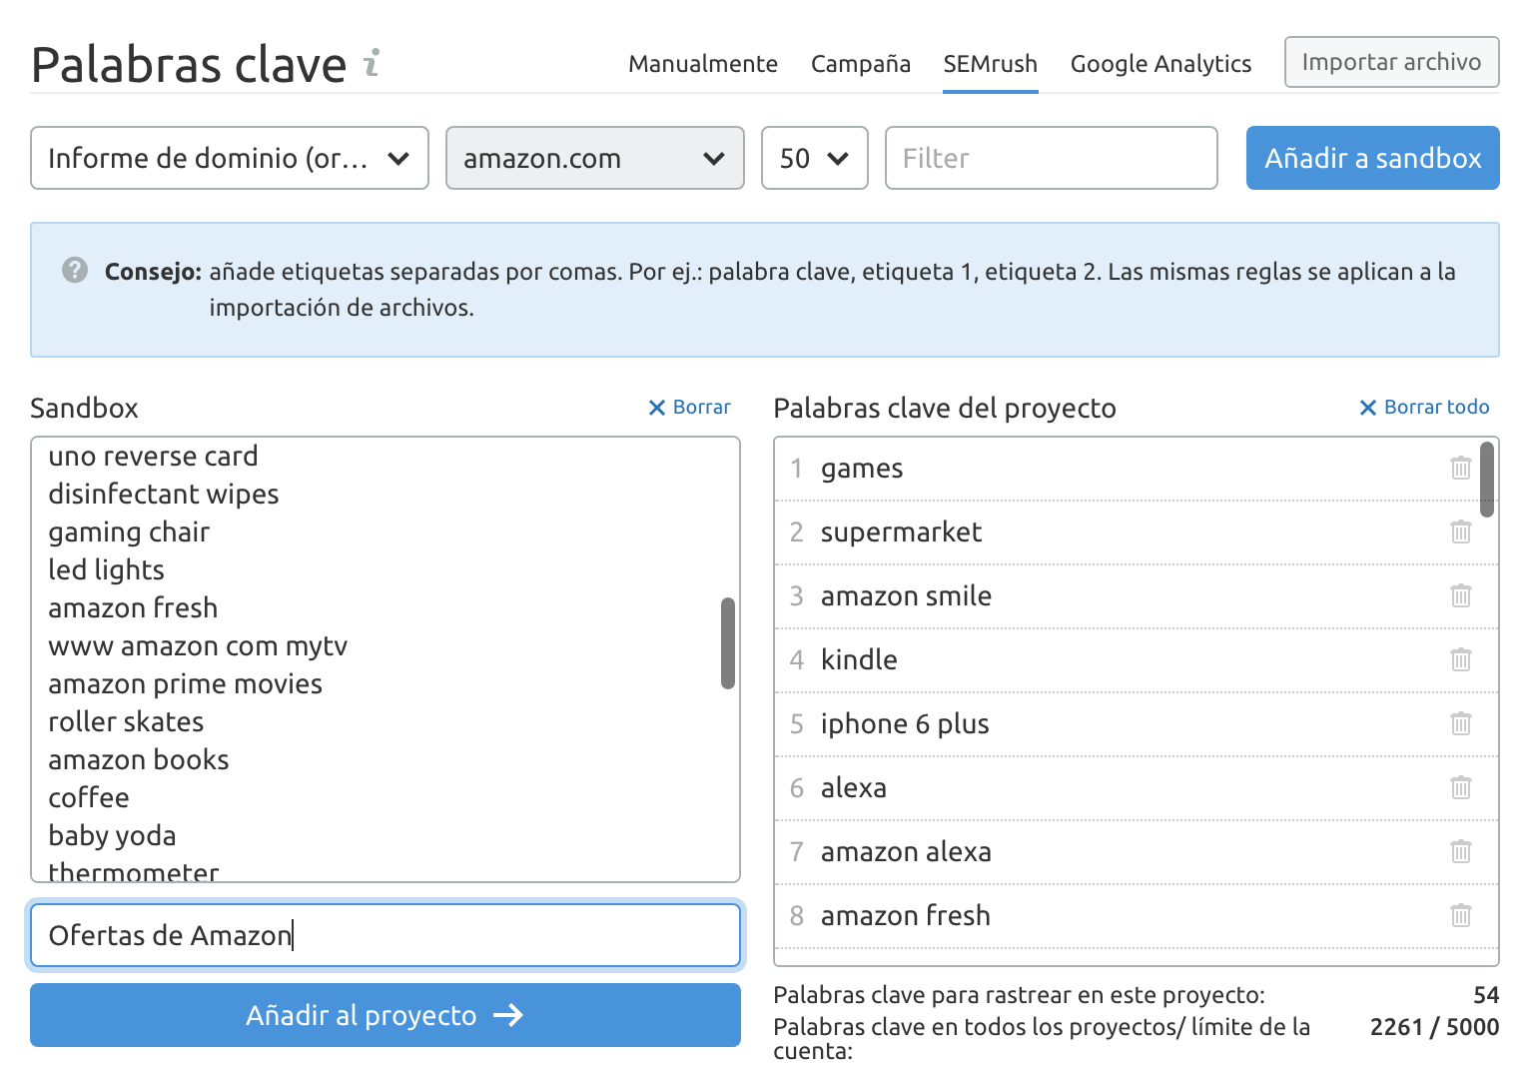Remove 'supermarket' keyword using its trash icon
Image resolution: width=1536 pixels, height=1085 pixels.
(x=1460, y=532)
